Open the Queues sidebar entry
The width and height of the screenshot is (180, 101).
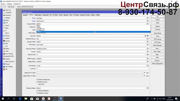7,41
